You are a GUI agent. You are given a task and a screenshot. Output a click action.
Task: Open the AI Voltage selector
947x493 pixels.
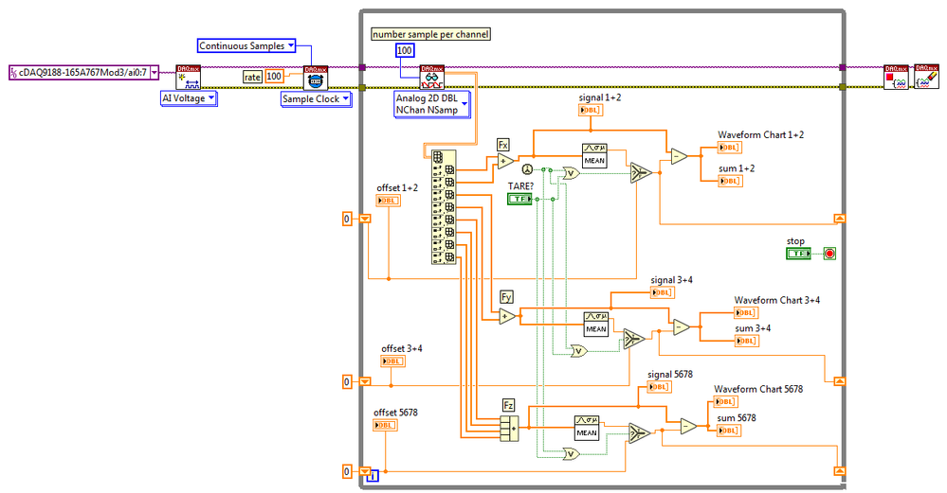click(x=189, y=98)
